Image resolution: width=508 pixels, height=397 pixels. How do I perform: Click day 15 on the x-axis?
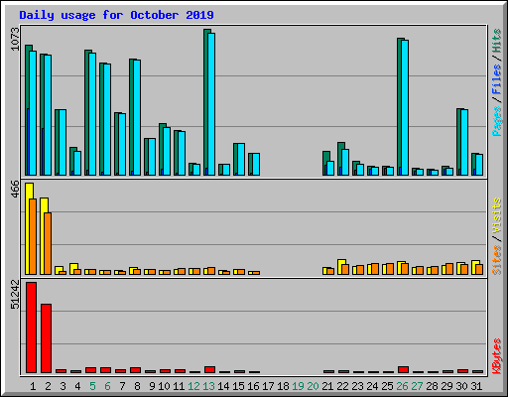pyautogui.click(x=238, y=386)
